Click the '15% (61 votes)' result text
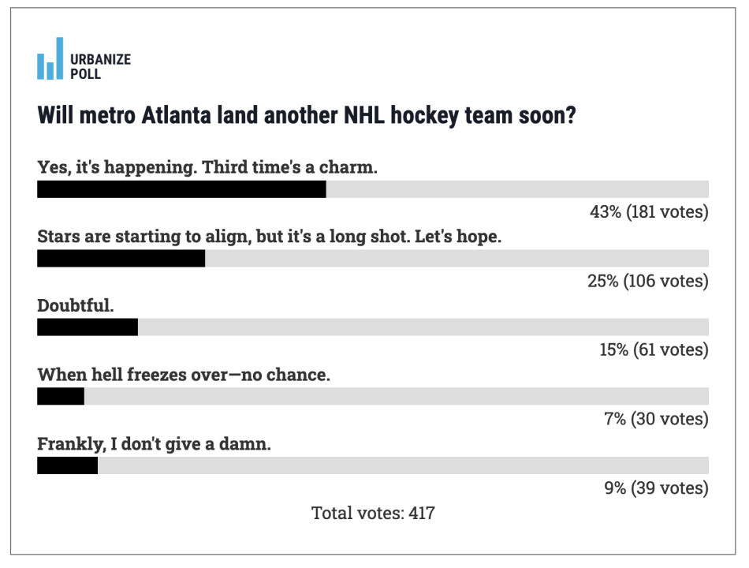Screen dimensions: 749x568 pyautogui.click(x=654, y=350)
